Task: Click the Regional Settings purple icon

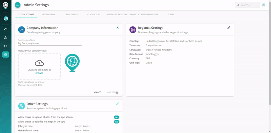Action: click(133, 30)
